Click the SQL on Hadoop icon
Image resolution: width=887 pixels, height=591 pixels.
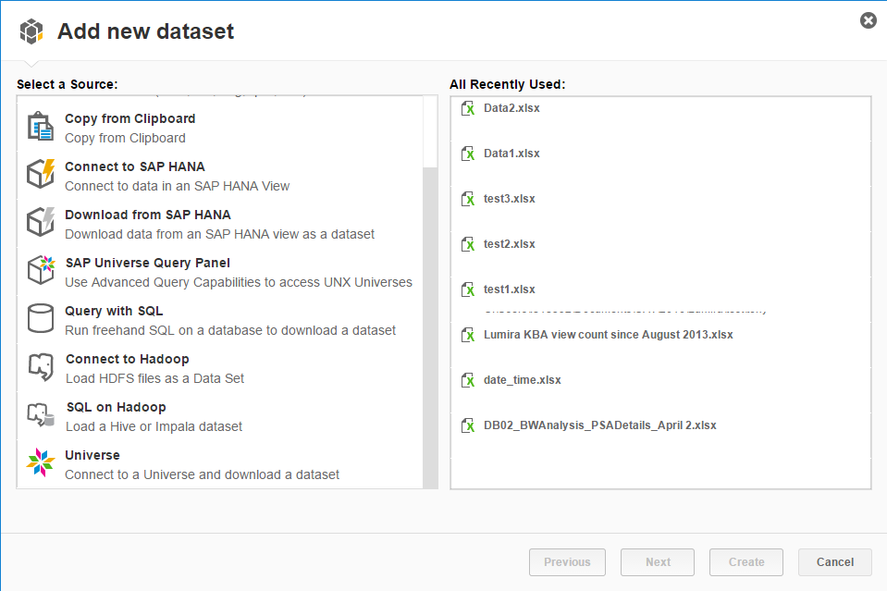[41, 415]
